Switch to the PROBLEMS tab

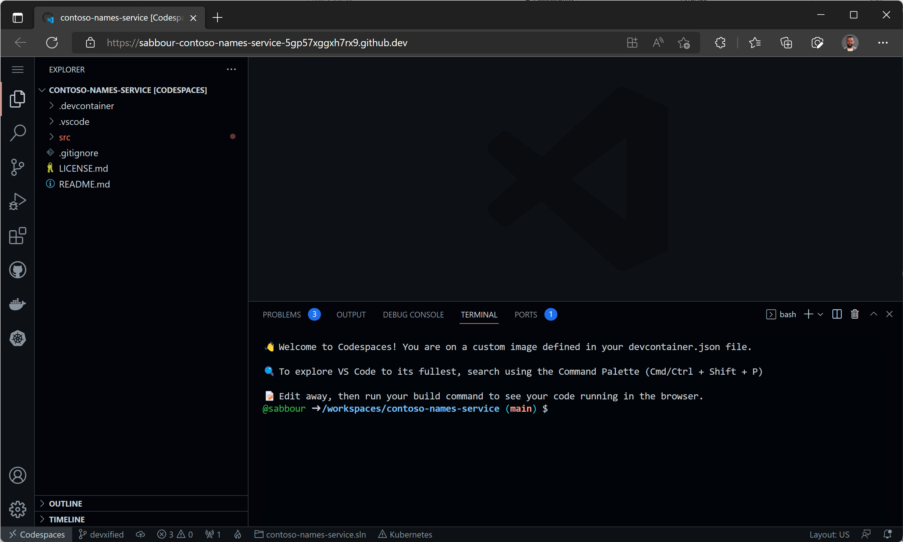click(x=282, y=315)
